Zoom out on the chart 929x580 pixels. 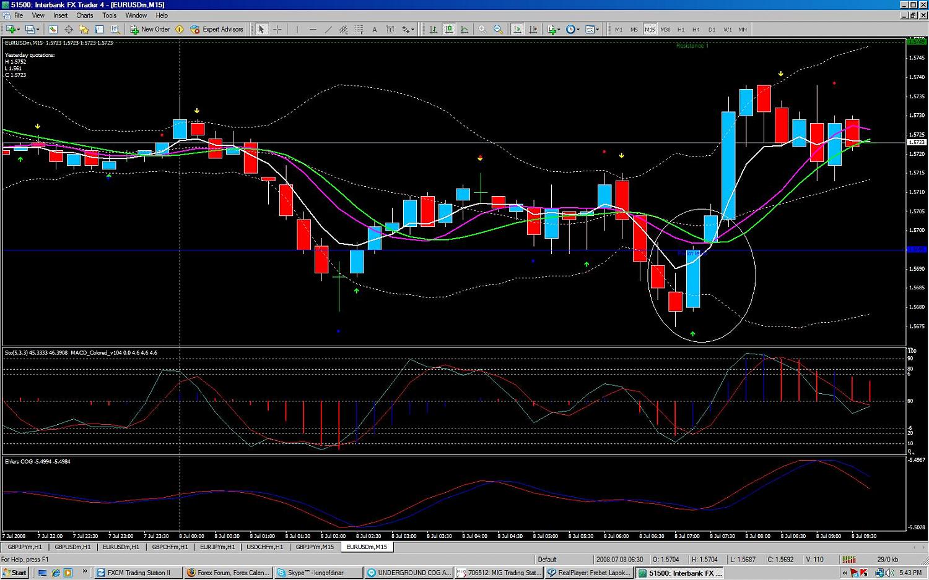(498, 29)
